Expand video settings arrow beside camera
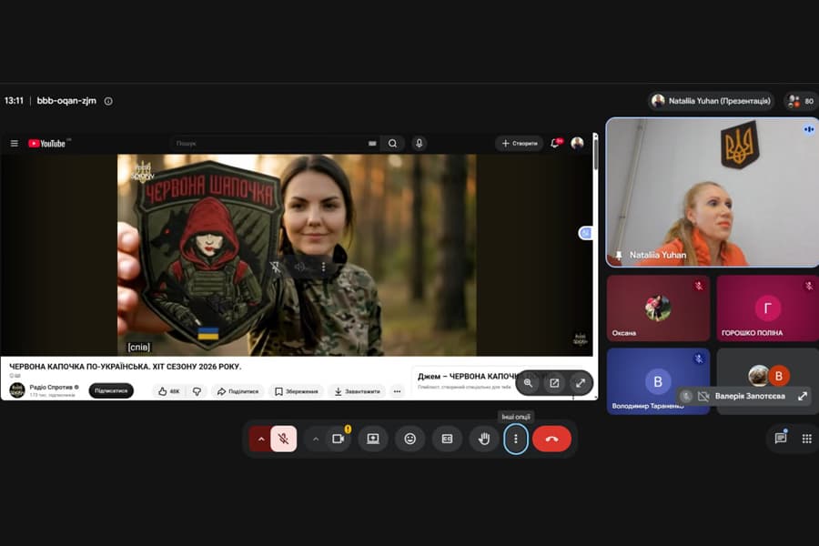The width and height of the screenshot is (819, 546). (x=316, y=439)
